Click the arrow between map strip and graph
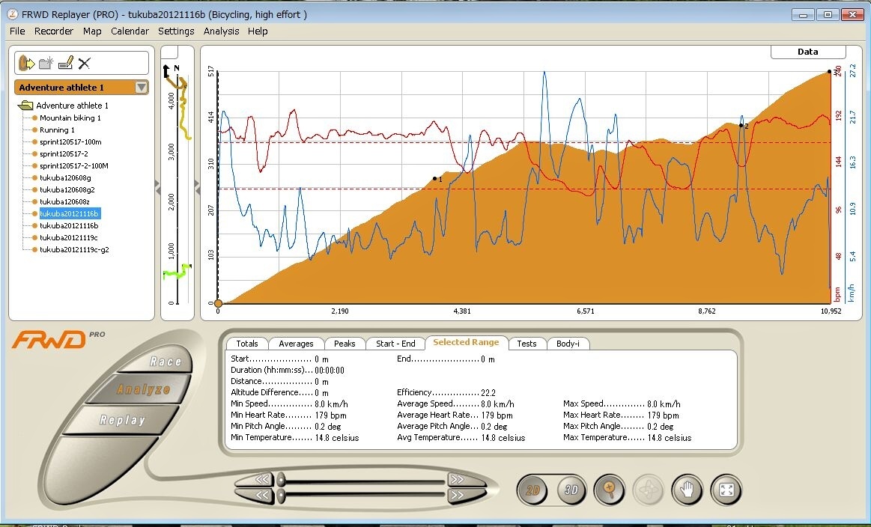This screenshot has height=527, width=871. tap(197, 188)
